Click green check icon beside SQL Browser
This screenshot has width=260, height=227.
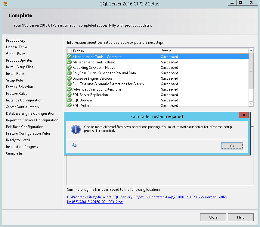[x=69, y=100]
